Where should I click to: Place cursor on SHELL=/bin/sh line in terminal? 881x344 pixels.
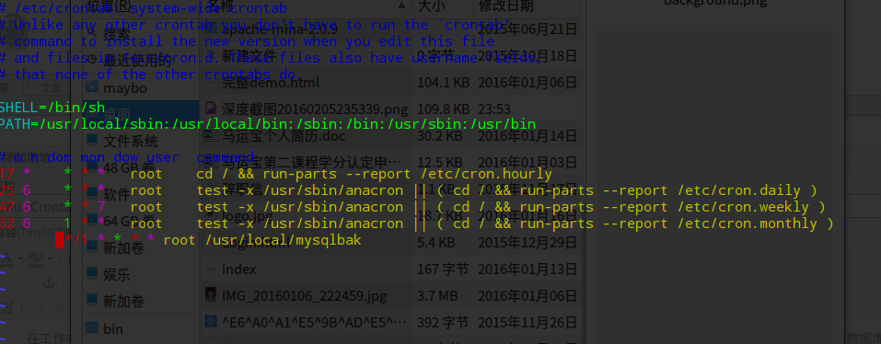tap(52, 108)
